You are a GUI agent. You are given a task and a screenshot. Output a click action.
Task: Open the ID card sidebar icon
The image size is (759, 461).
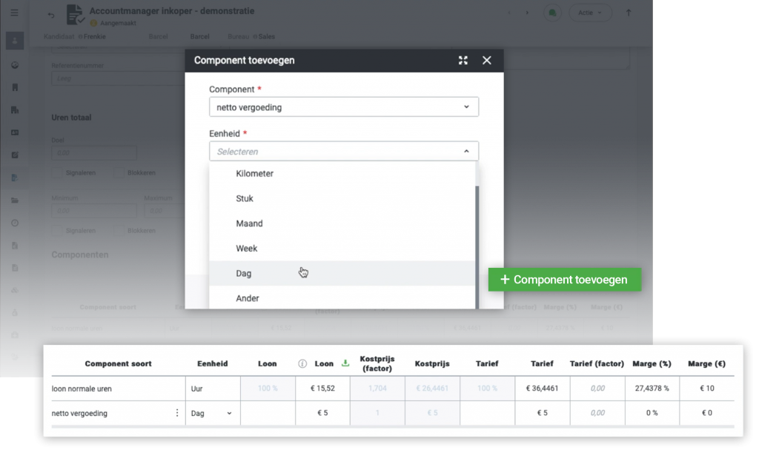click(15, 132)
